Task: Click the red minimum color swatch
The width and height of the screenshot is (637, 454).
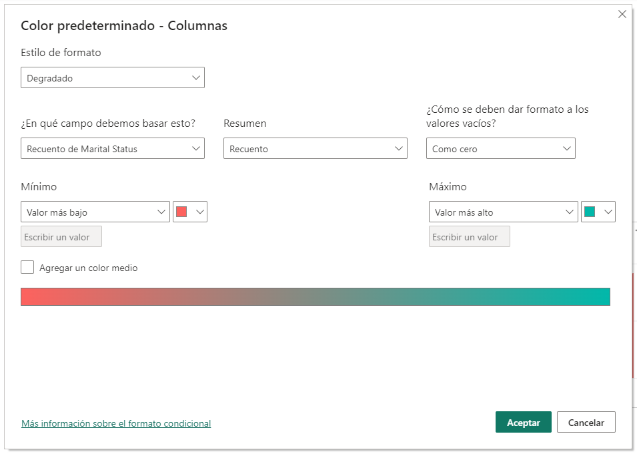Action: [x=181, y=212]
